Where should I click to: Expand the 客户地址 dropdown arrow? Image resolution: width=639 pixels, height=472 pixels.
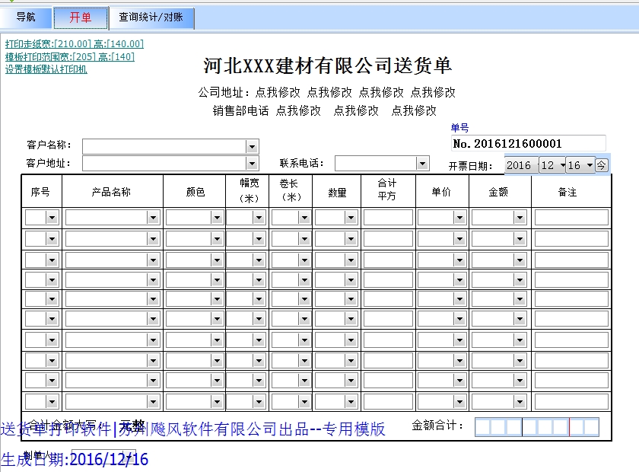252,164
